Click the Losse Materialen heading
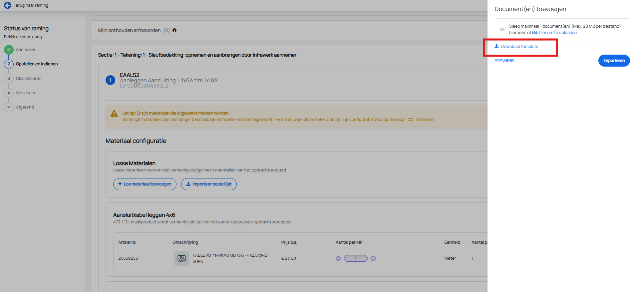 (134, 163)
